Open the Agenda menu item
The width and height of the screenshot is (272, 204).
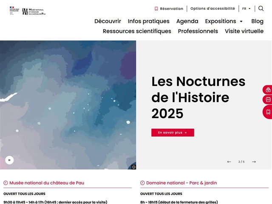point(187,21)
